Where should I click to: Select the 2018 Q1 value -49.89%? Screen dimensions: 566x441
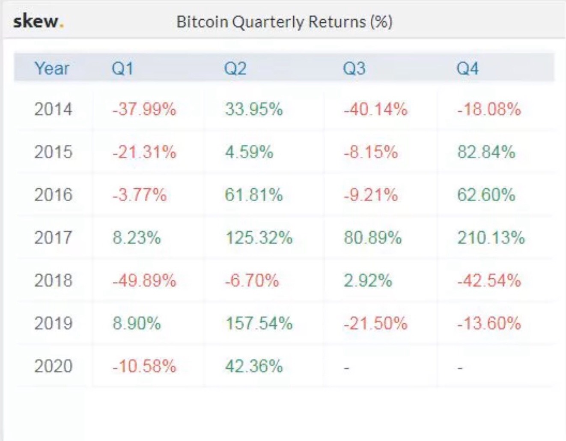pyautogui.click(x=144, y=281)
